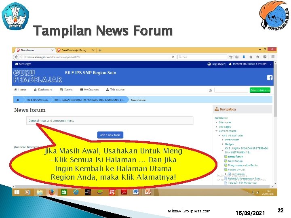The image size is (291, 218).
Task: Open Tips dan Trik tree item
Action: 242,183
